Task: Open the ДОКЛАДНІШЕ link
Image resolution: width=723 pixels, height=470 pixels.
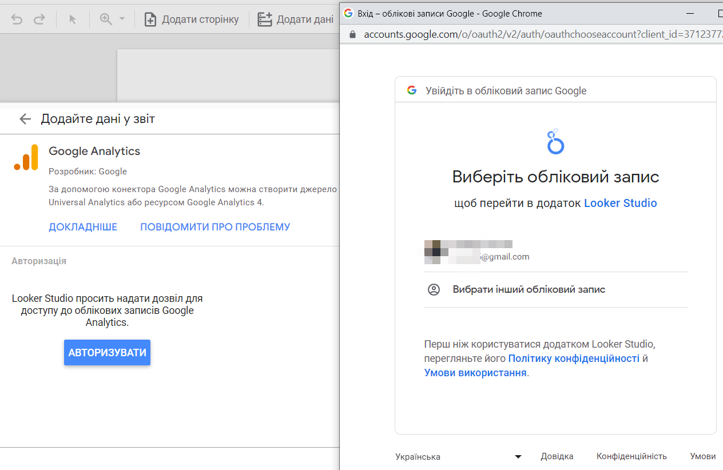Action: 83,227
